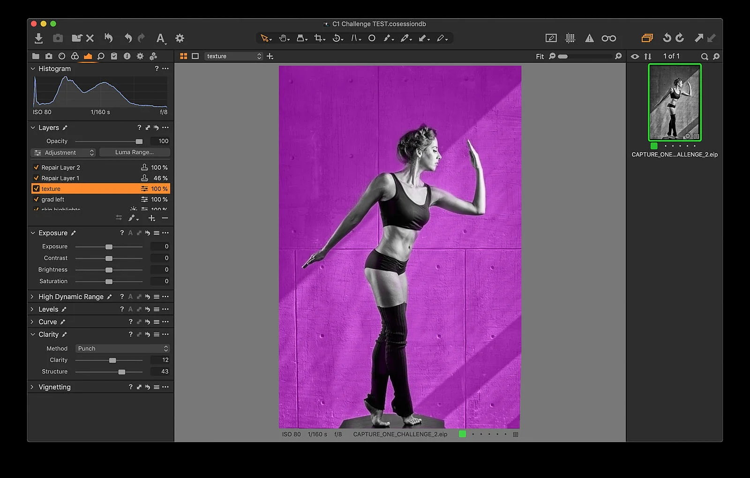Rotate image right with clockwise icon

680,38
